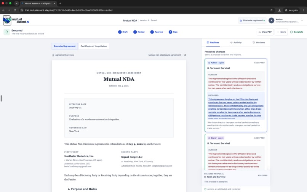Click 'Version 4 · Saved' status text
The width and height of the screenshot is (307, 192).
[148, 20]
